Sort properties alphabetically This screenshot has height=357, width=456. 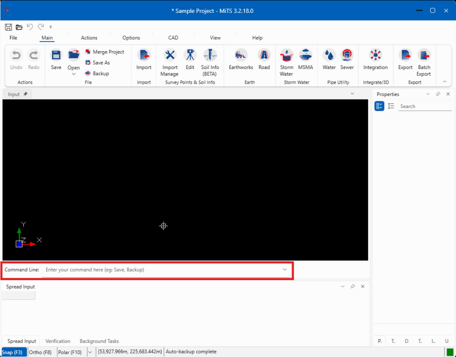(391, 106)
